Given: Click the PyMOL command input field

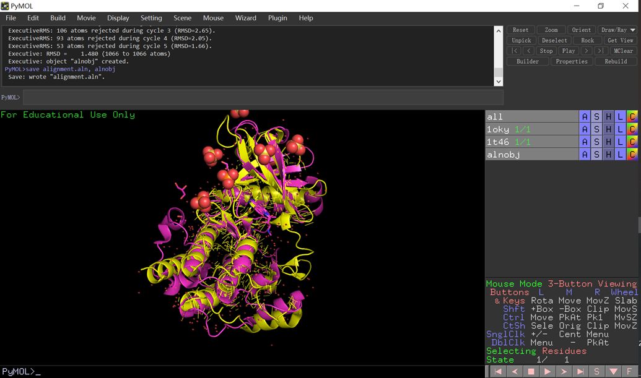Looking at the screenshot, I should coord(263,97).
